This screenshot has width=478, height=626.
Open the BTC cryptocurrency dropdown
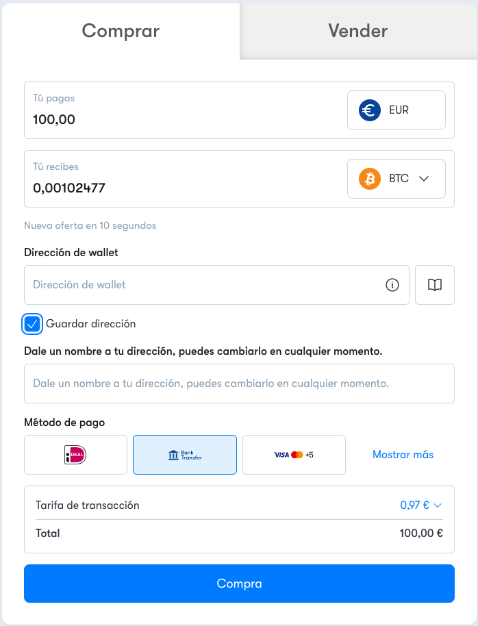(396, 179)
